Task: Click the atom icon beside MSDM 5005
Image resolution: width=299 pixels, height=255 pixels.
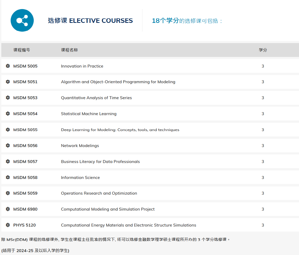Action: pos(8,66)
